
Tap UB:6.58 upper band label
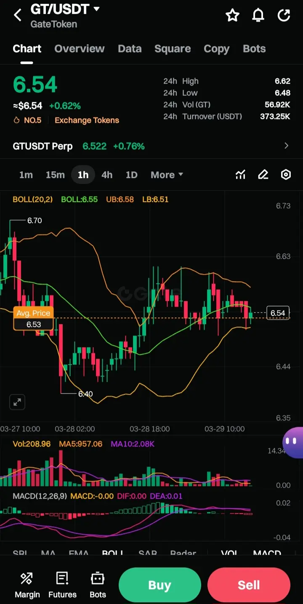coord(120,200)
